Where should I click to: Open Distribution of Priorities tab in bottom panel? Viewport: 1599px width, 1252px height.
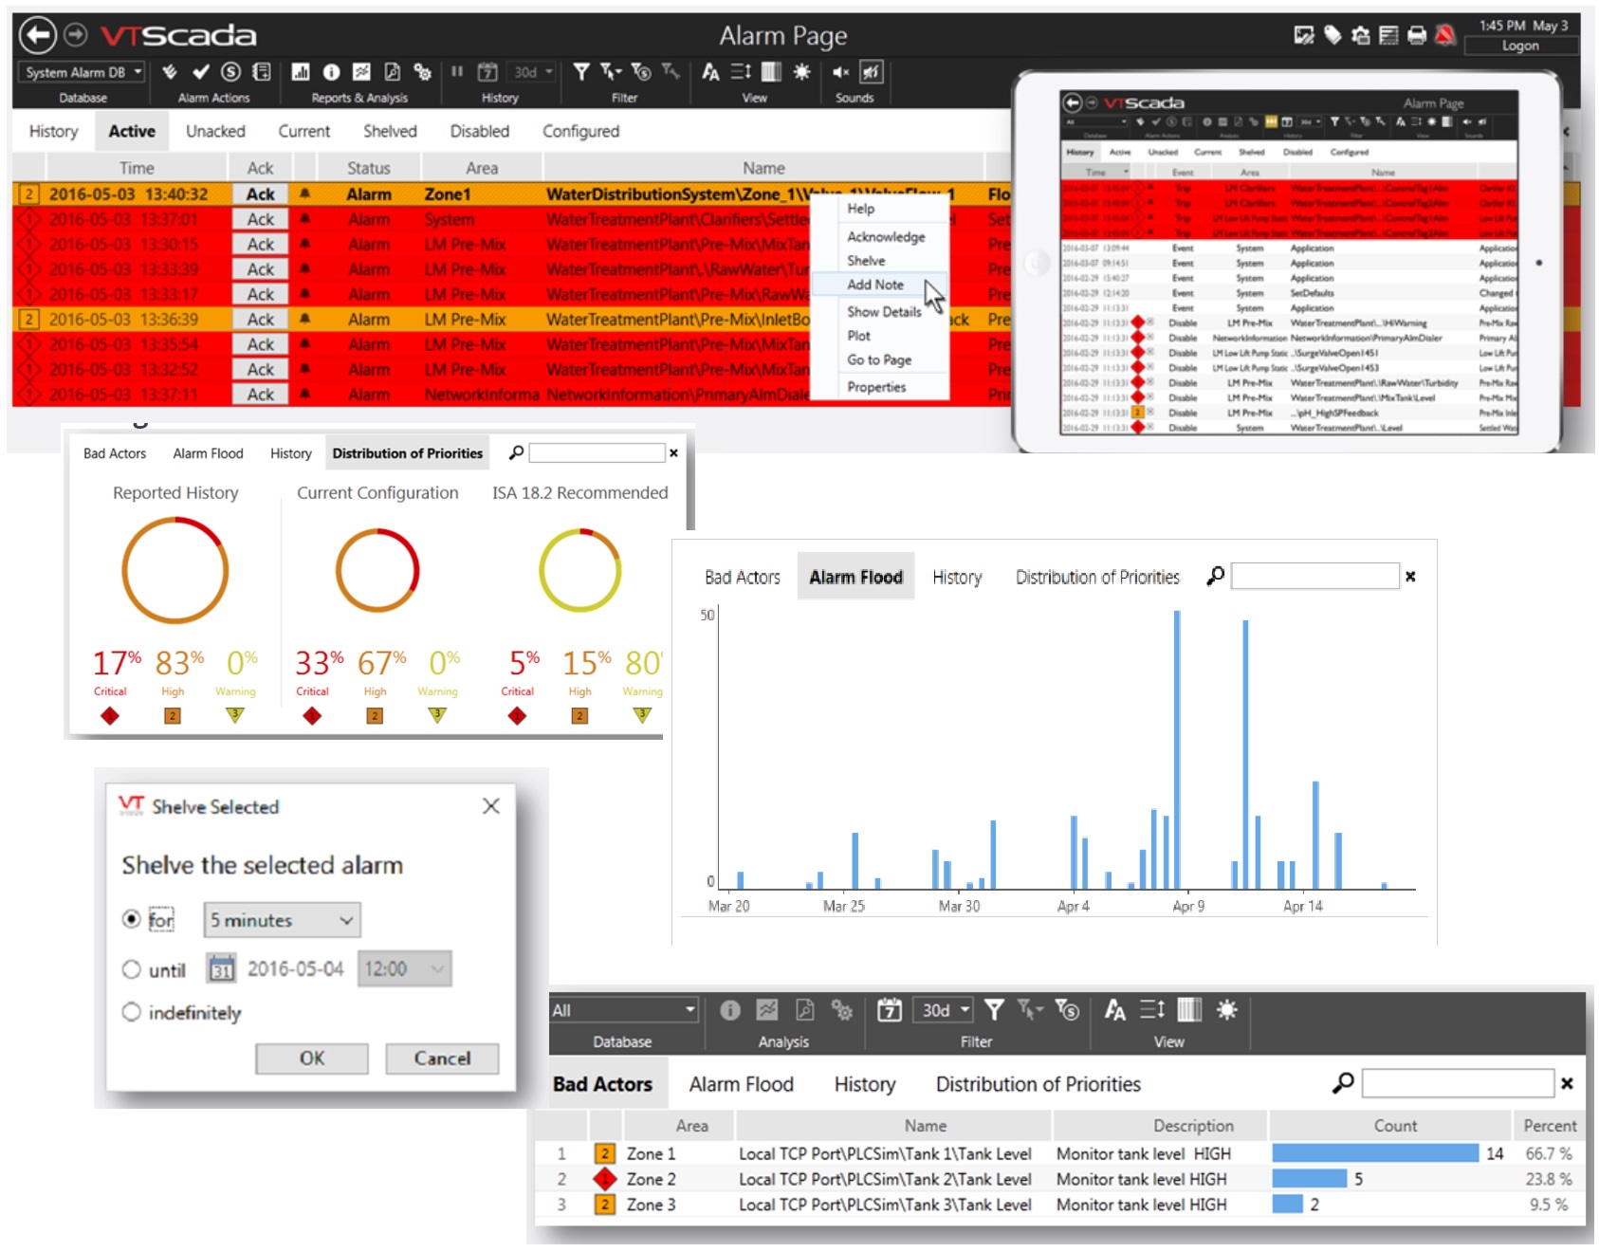tap(1038, 1084)
